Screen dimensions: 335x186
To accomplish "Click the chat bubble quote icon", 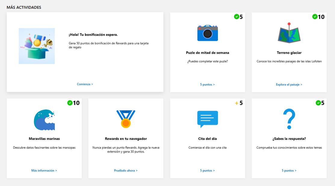I will point(207,119).
